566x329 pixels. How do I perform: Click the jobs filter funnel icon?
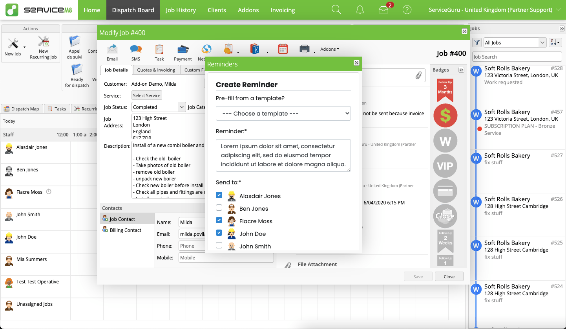tap(477, 42)
